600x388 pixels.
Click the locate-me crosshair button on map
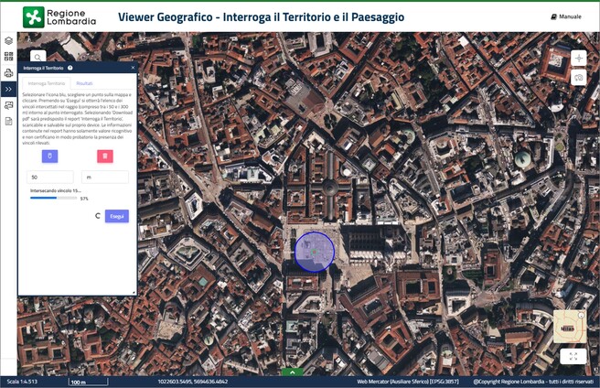(579, 59)
